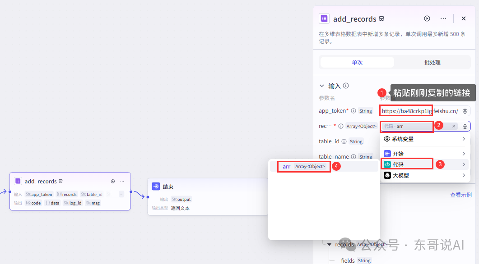Image resolution: width=479 pixels, height=264 pixels.
Task: Open add_records canvas node more menu
Action: pos(122,182)
